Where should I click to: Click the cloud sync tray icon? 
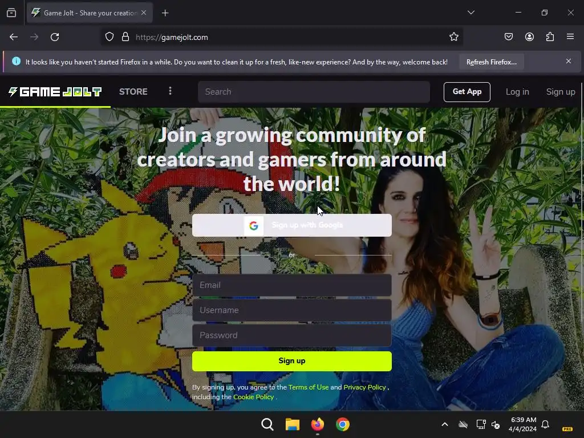[463, 424]
